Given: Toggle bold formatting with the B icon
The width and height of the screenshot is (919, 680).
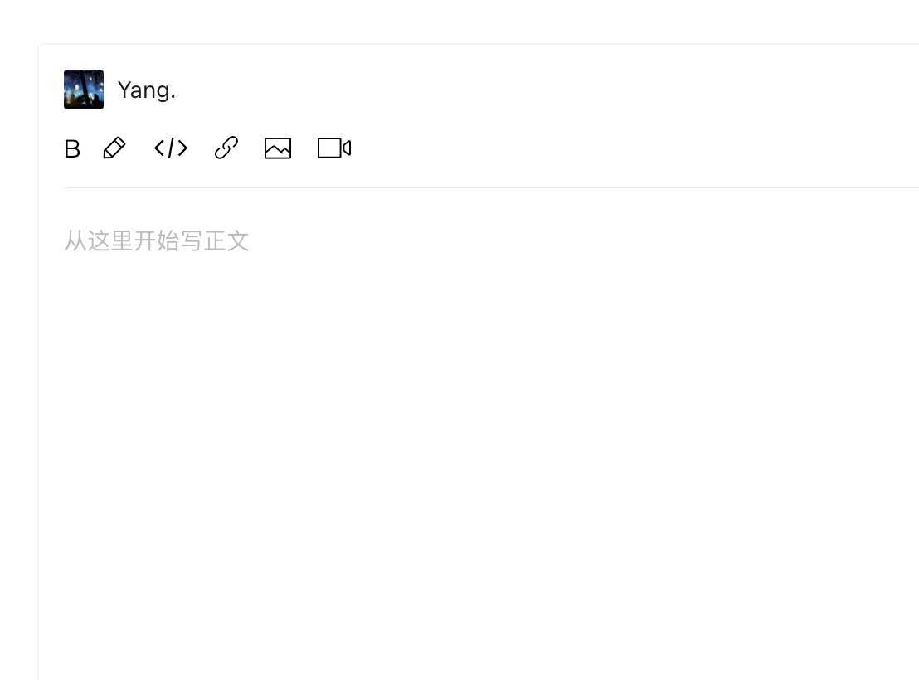Looking at the screenshot, I should 72,149.
